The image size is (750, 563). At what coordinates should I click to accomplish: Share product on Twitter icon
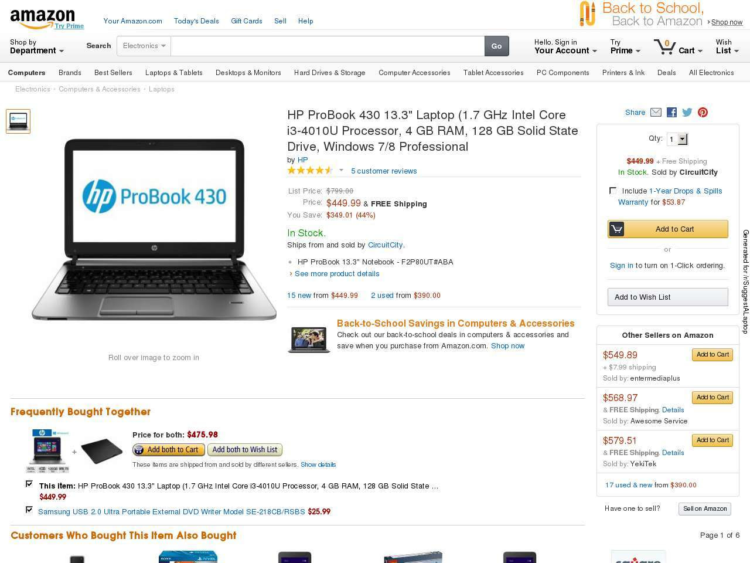(687, 113)
